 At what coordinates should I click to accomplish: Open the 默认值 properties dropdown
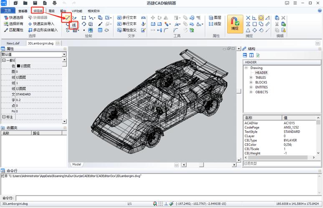click(33, 54)
